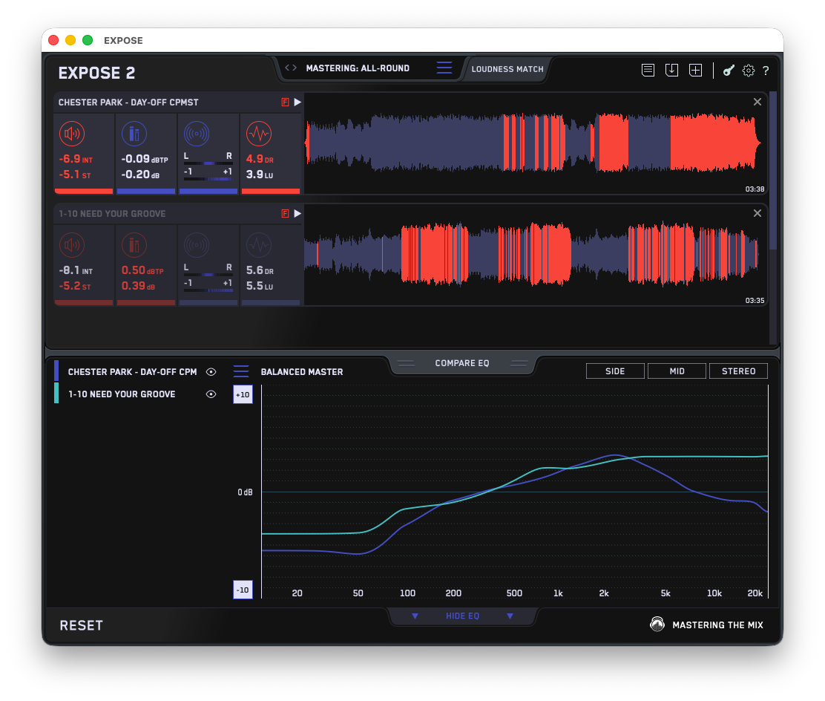Click the blue color swatch for Chester Park EQ
Image resolution: width=825 pixels, height=701 pixels.
click(x=56, y=371)
